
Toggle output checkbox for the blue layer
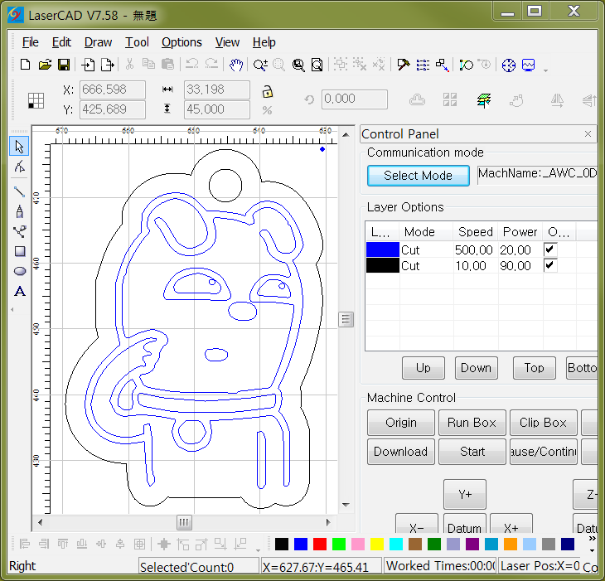tap(549, 249)
